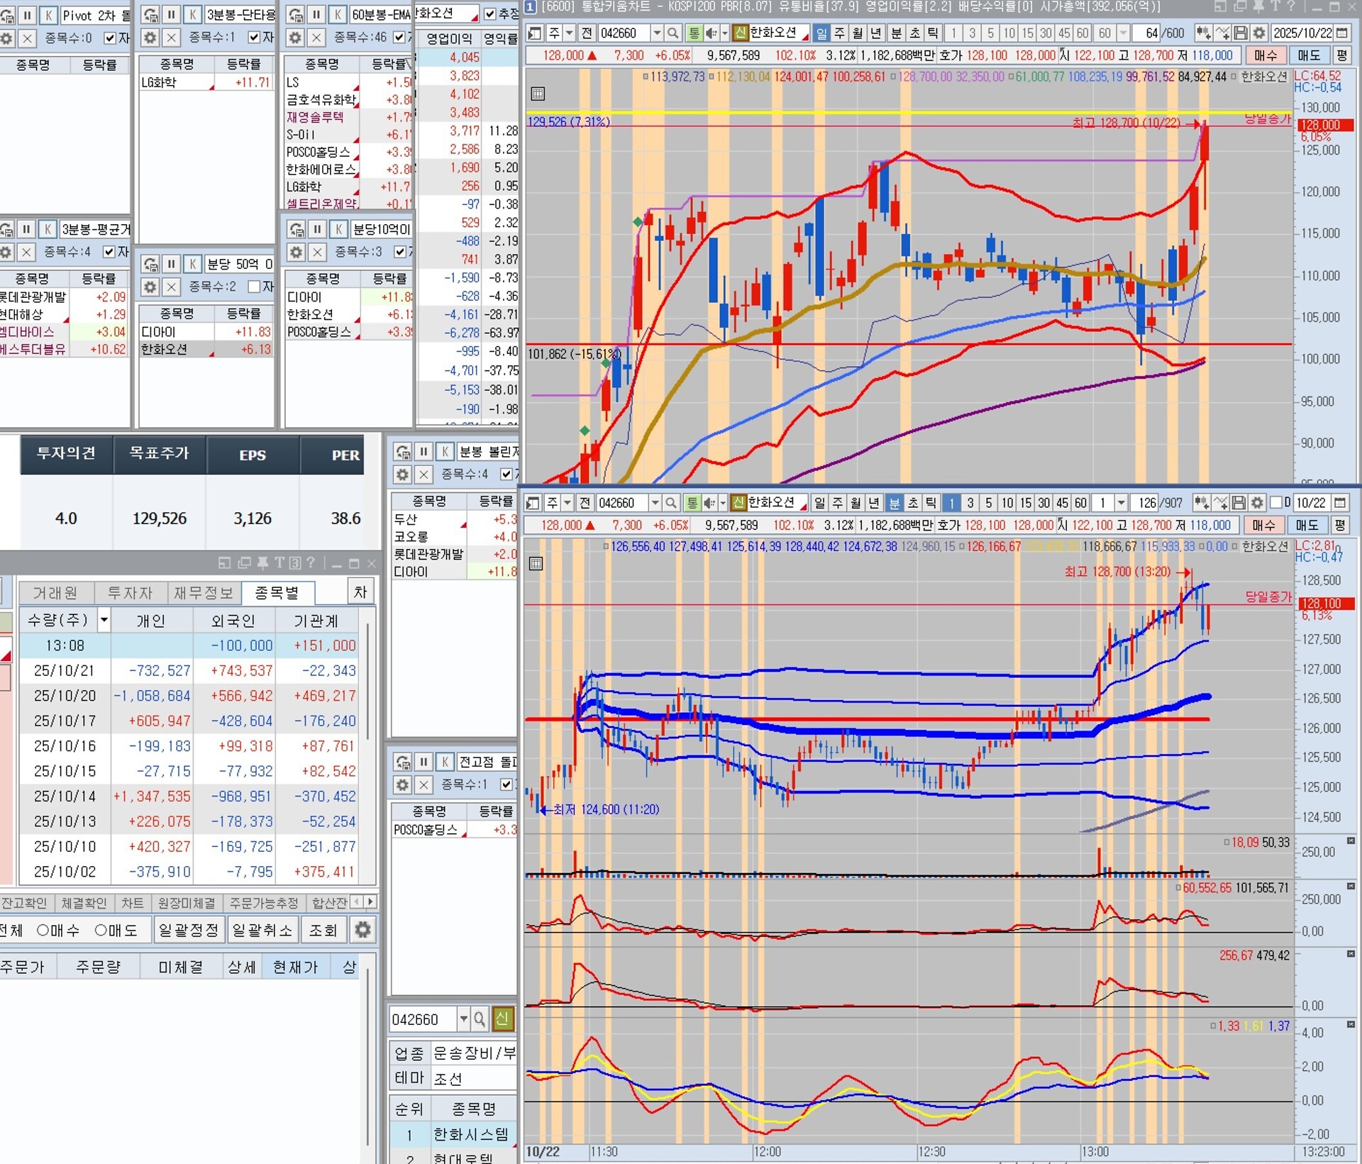Toggle the D checkbox in lower chart toolbar

coord(1276,503)
